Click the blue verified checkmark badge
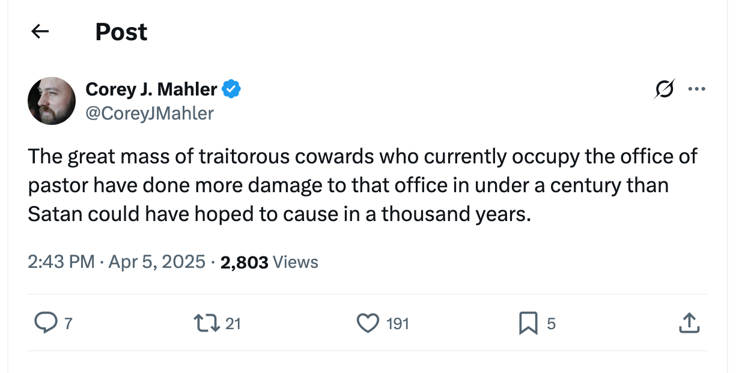The height and width of the screenshot is (373, 739). [231, 89]
